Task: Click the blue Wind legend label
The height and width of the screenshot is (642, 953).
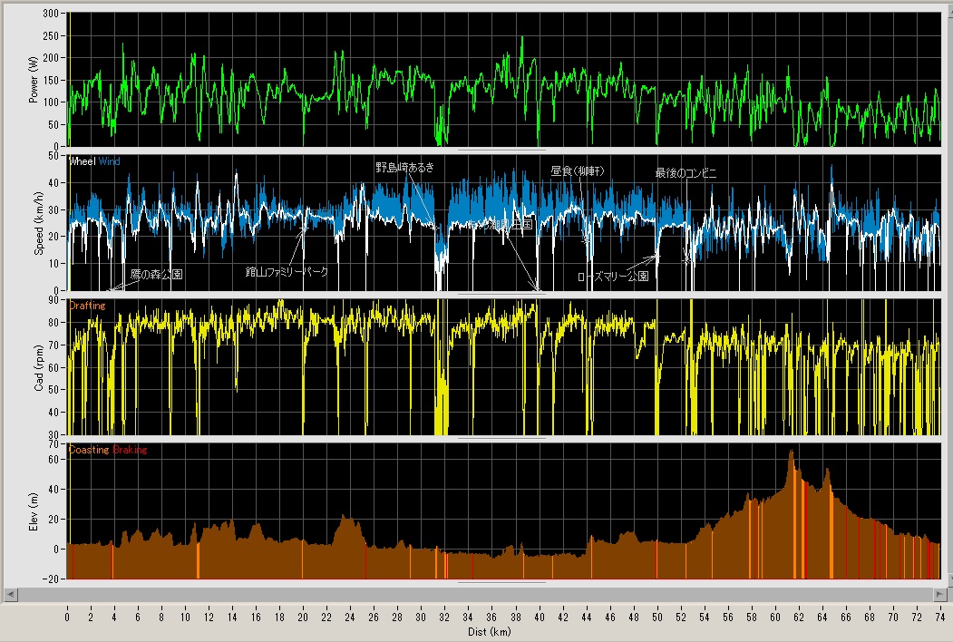Action: (110, 161)
